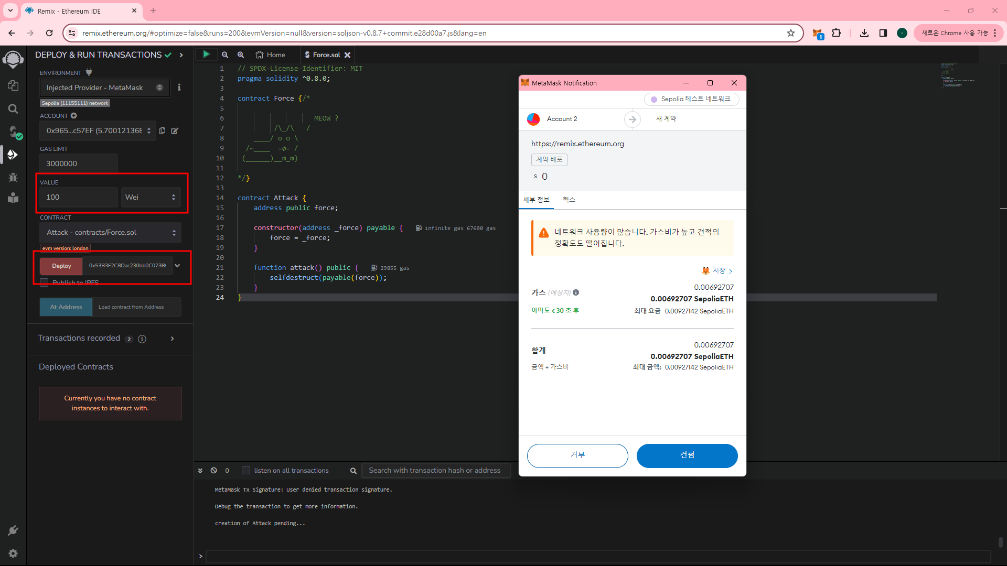This screenshot has width=1007, height=566.
Task: Click 컨펌 to confirm the transaction
Action: click(x=687, y=455)
